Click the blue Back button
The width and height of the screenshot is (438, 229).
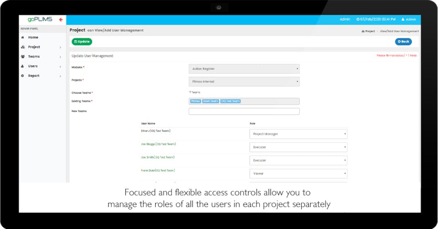(x=403, y=42)
